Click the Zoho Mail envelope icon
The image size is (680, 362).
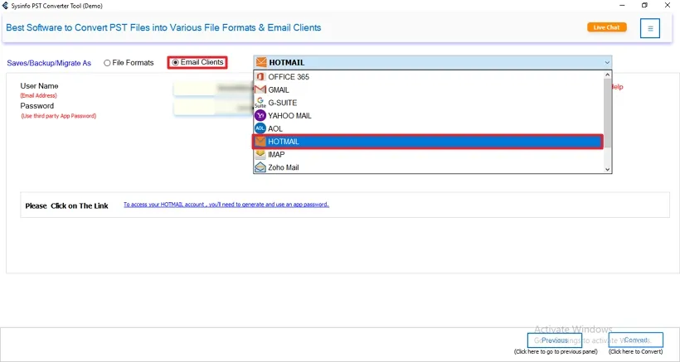[x=260, y=167]
